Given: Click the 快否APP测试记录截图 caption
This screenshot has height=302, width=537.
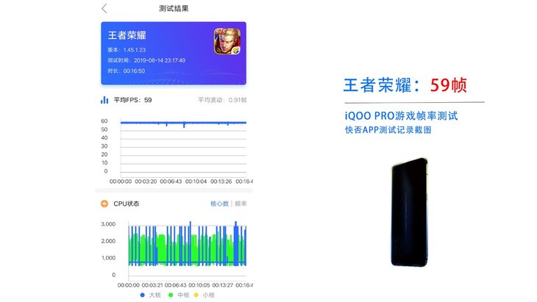Looking at the screenshot, I should (388, 130).
